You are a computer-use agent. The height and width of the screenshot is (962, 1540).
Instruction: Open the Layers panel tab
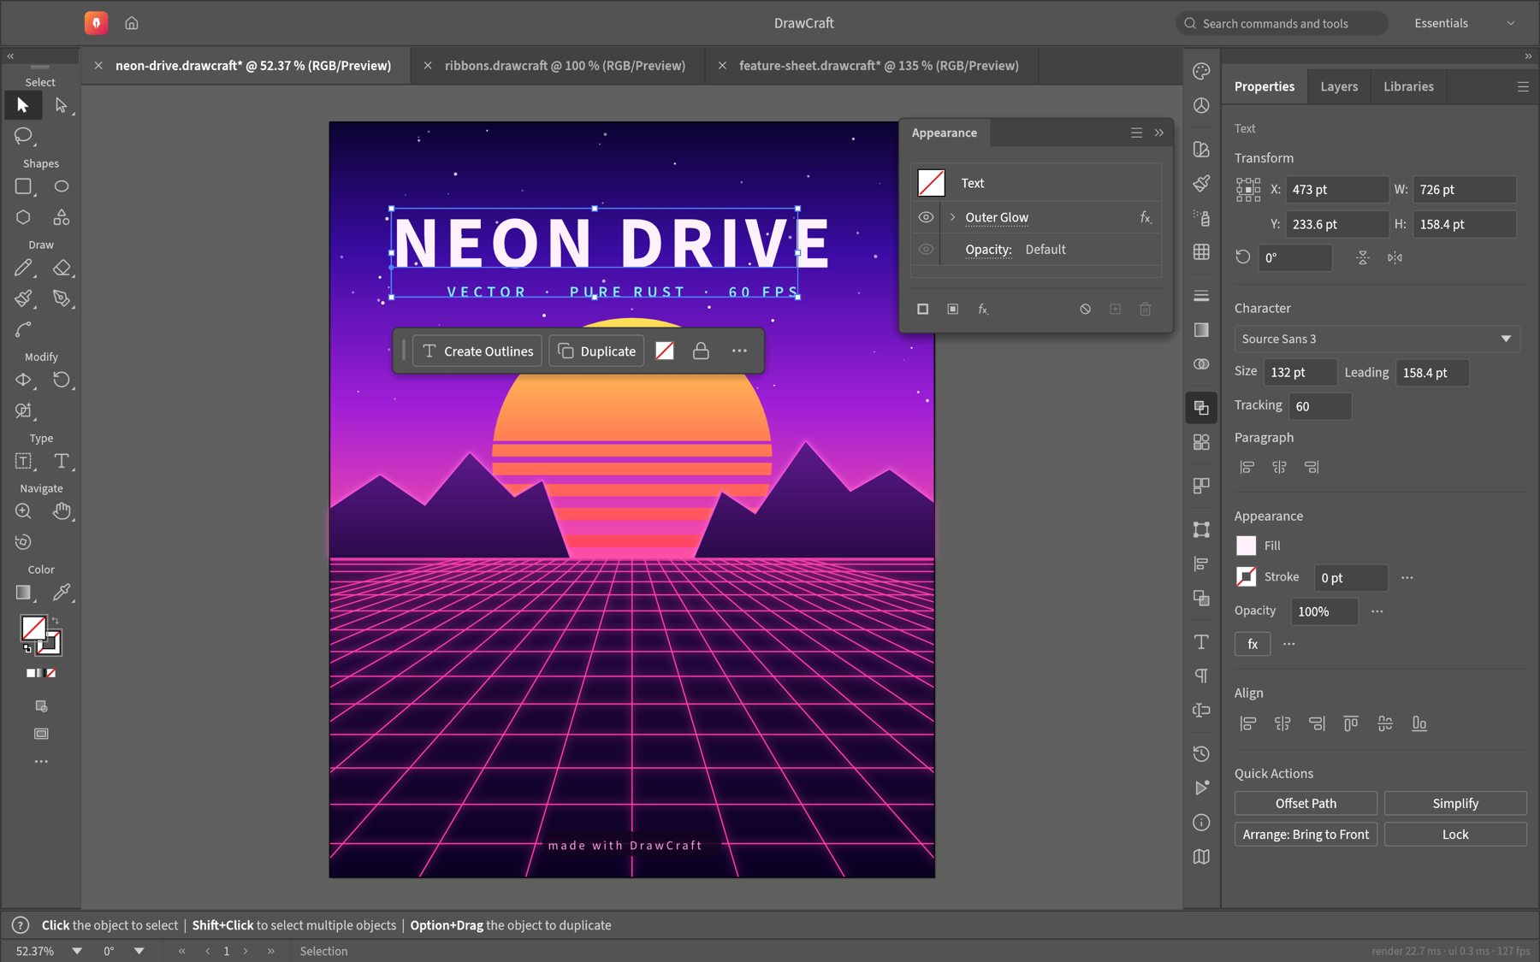(x=1339, y=86)
